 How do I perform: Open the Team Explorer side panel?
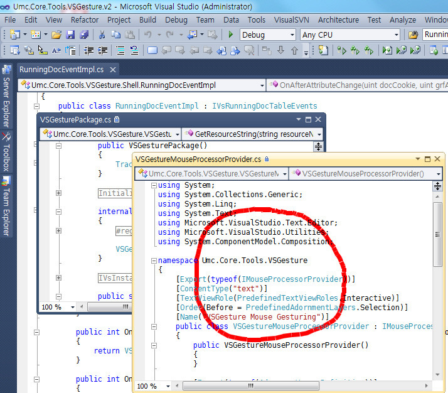tap(6, 205)
